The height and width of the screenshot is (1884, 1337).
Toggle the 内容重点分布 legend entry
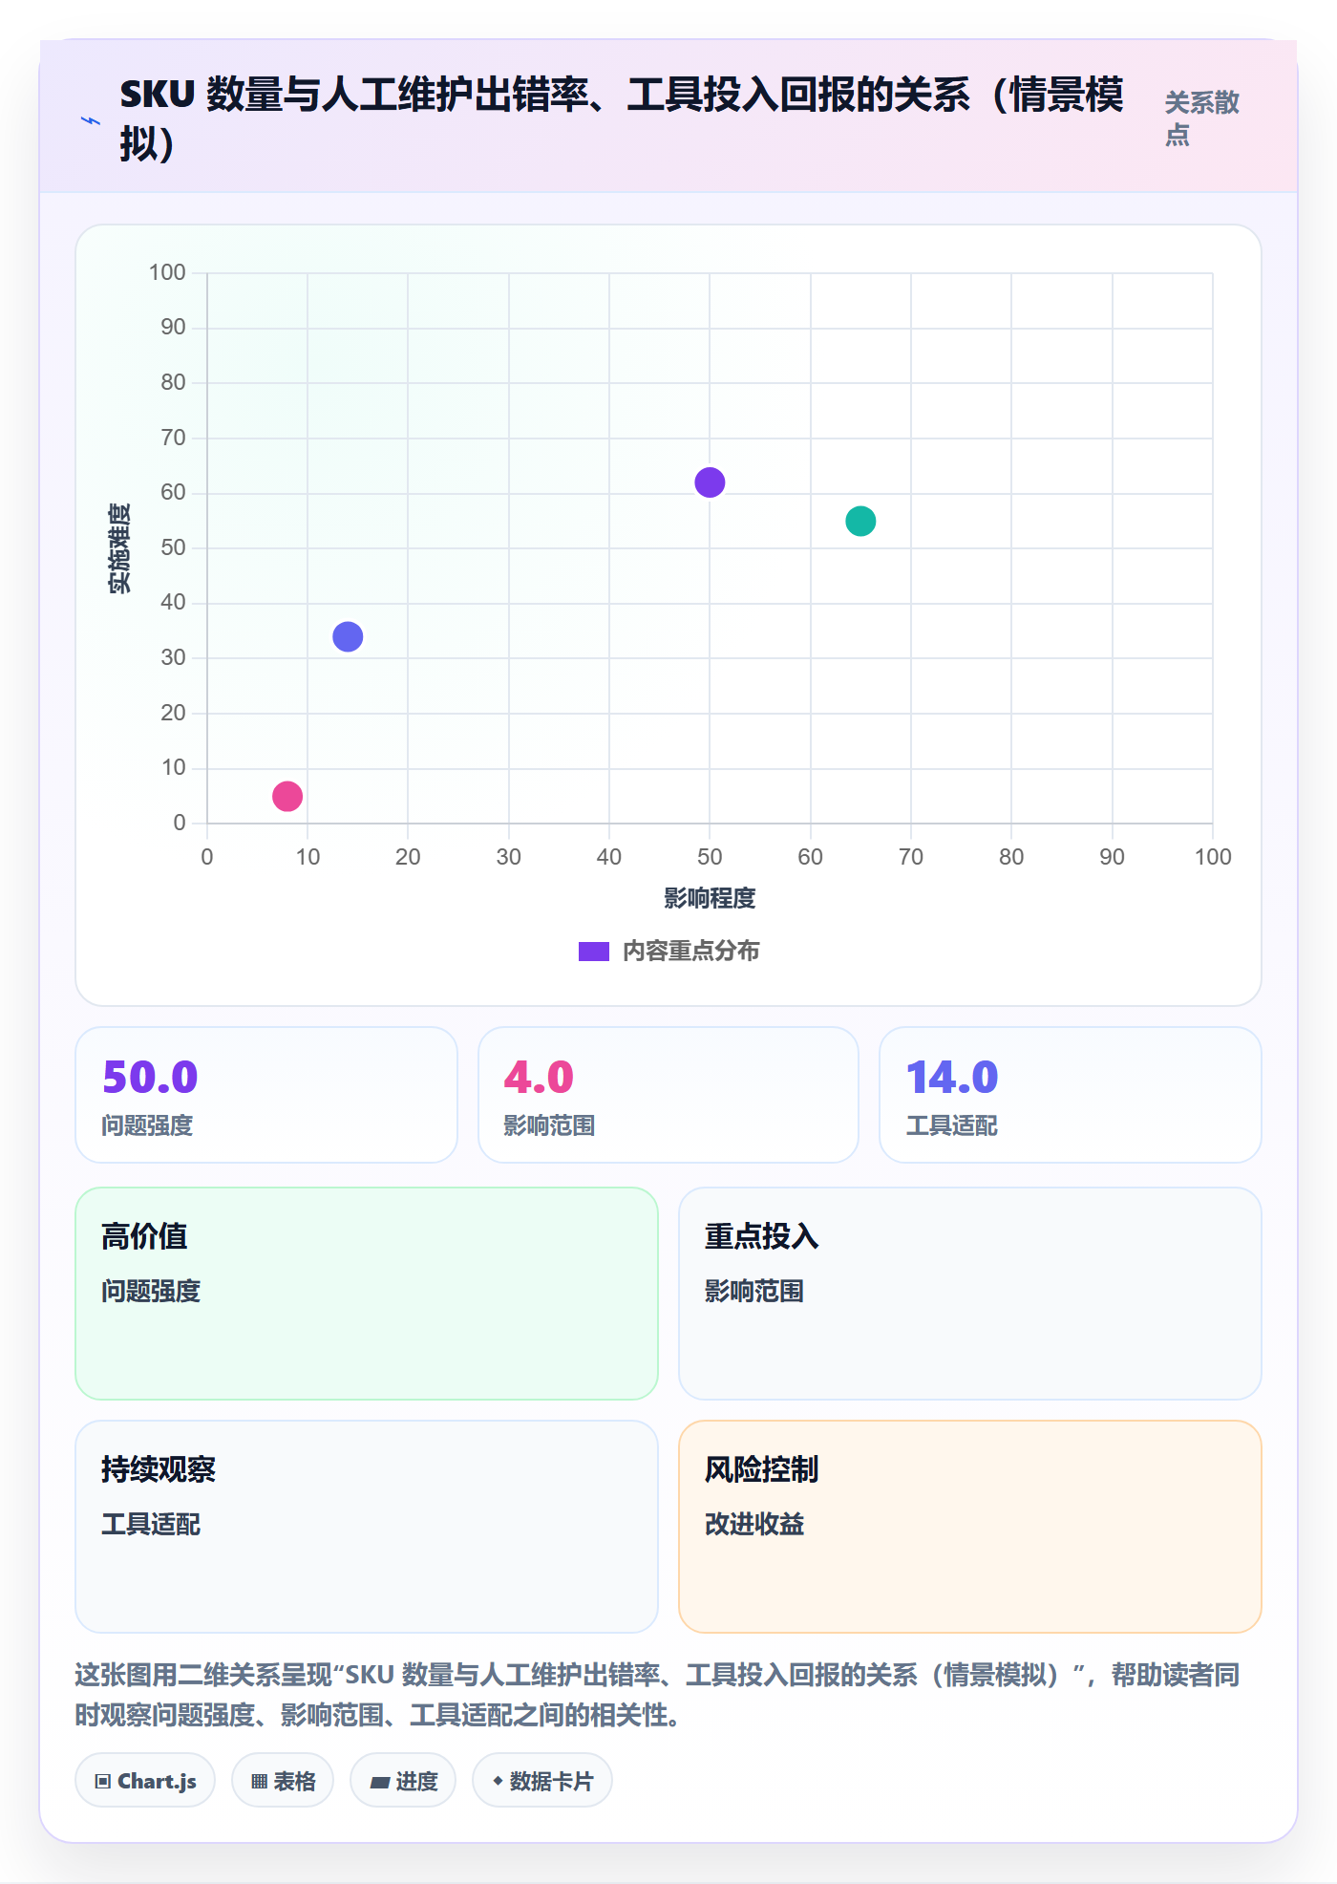pyautogui.click(x=669, y=951)
